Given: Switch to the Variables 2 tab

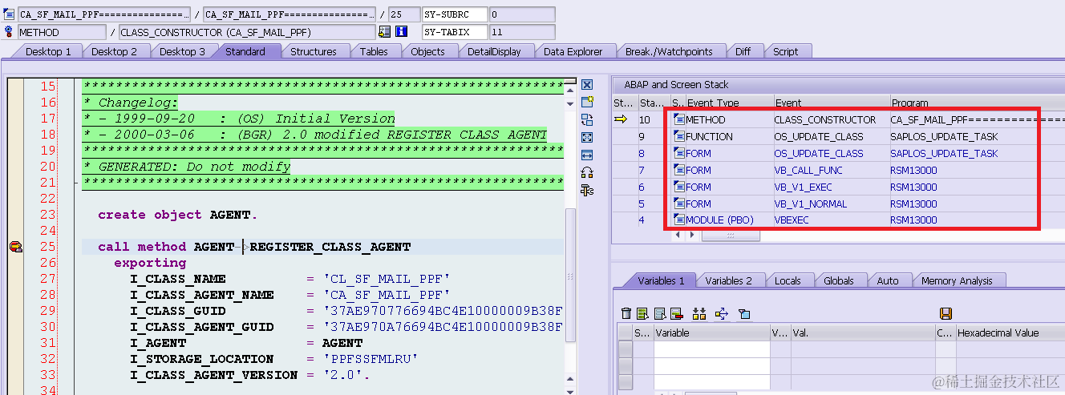Looking at the screenshot, I should click(728, 280).
